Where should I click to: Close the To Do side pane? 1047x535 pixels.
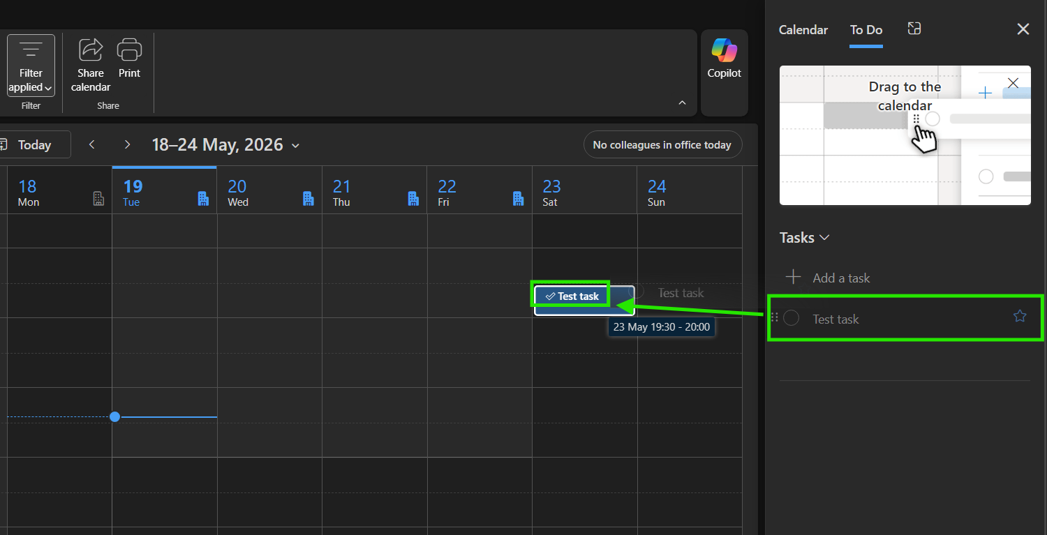pyautogui.click(x=1023, y=29)
